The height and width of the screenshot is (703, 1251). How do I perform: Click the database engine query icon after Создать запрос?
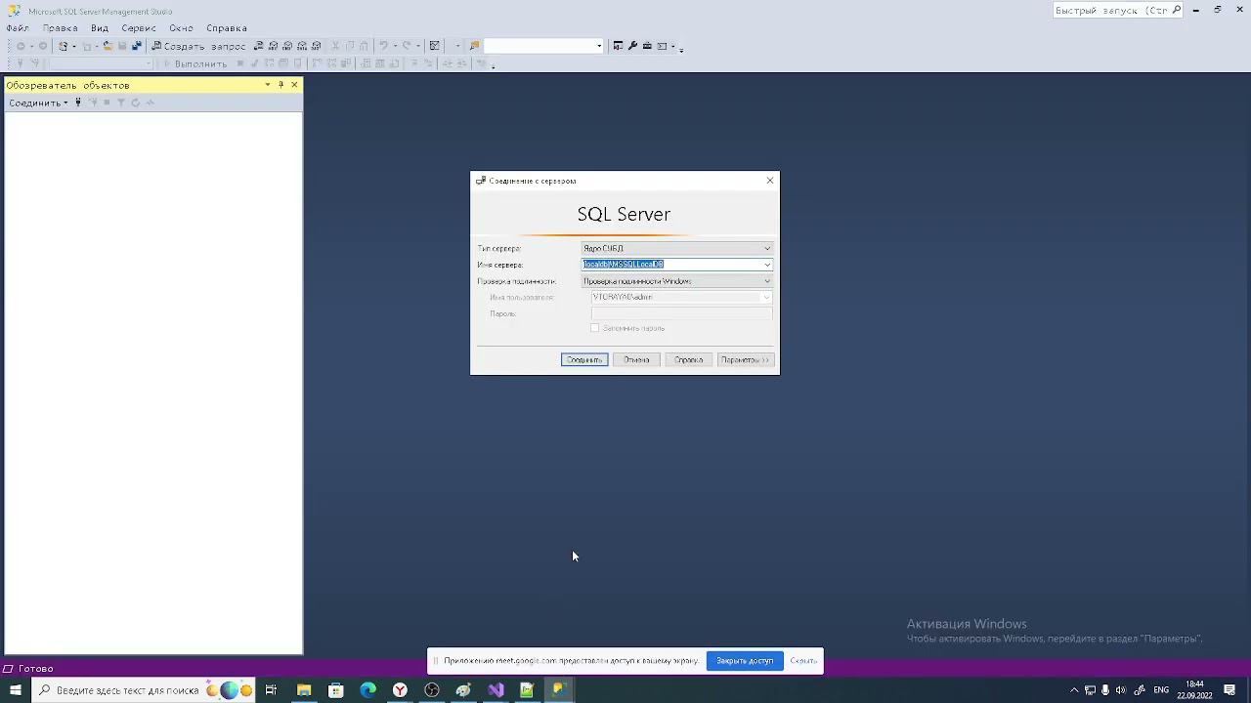coord(258,46)
